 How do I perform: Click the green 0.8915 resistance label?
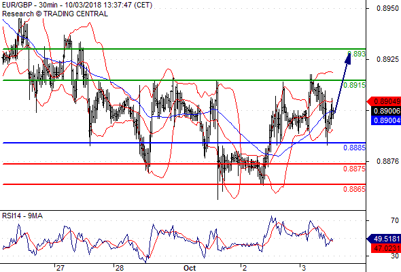point(355,85)
